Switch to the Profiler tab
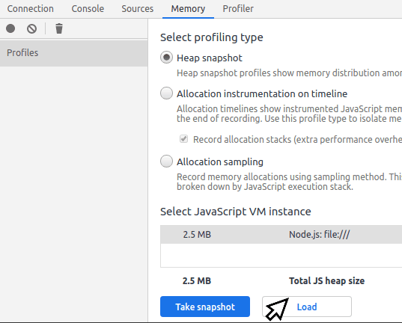The height and width of the screenshot is (323, 402). 238,9
